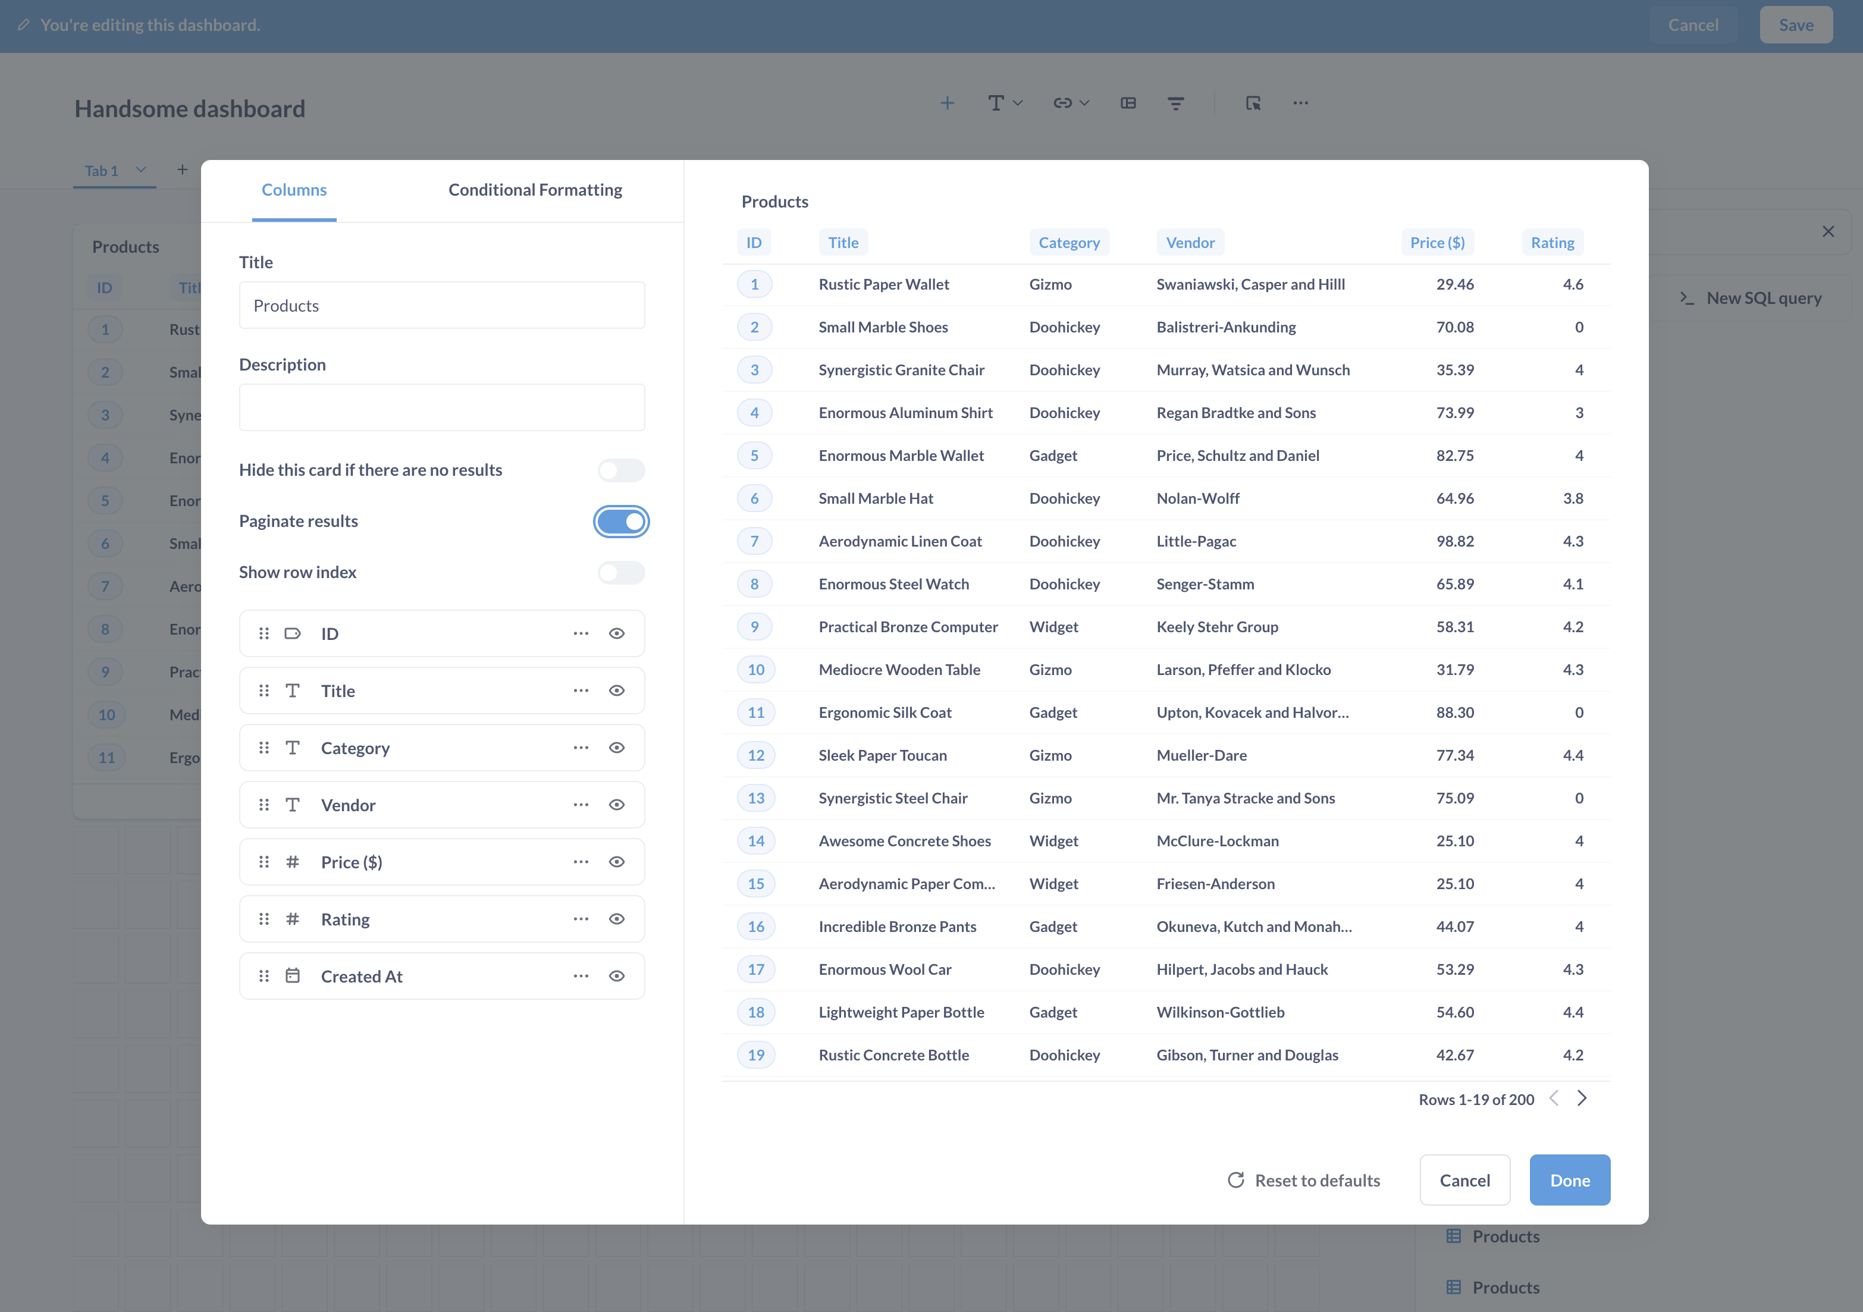Open the ellipsis menu for the Title column
Viewport: 1863px width, 1312px height.
point(580,690)
